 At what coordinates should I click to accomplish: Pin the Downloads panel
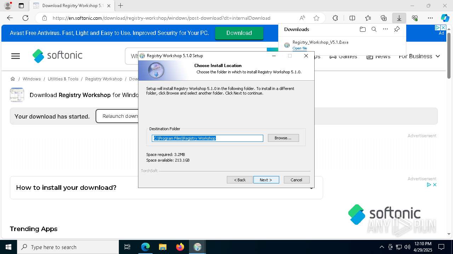click(x=397, y=29)
